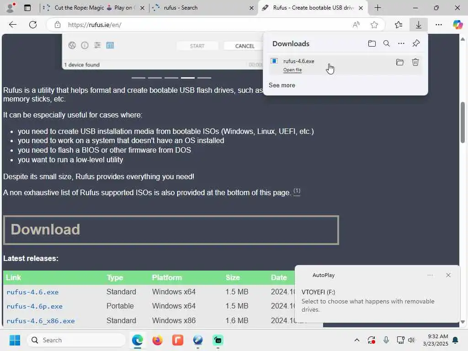Open the microphone tray icon

(386, 340)
